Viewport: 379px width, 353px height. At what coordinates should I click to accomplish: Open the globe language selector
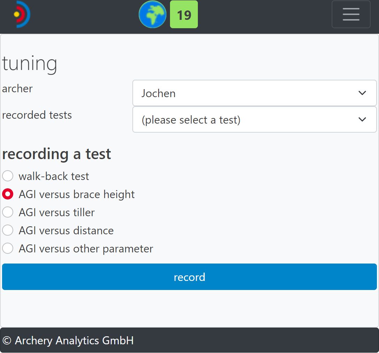pos(152,15)
